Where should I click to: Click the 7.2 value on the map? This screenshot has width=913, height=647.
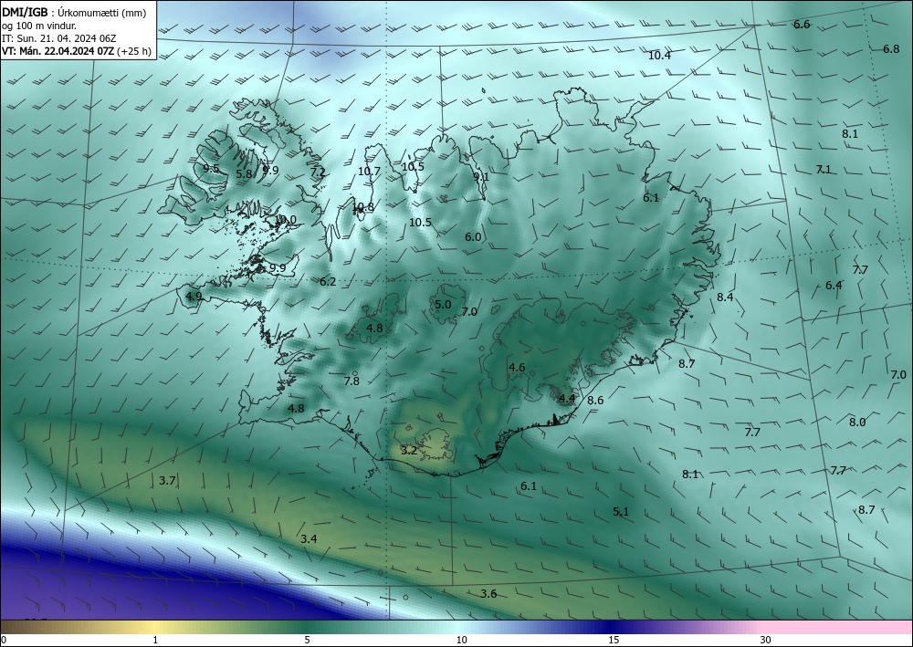coord(318,172)
